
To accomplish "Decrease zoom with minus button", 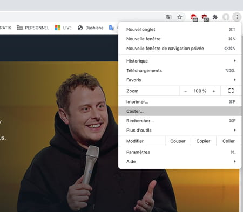I will pos(186,91).
